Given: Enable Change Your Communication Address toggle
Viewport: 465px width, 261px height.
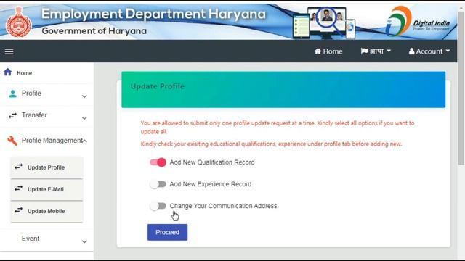Looking at the screenshot, I should (x=158, y=206).
